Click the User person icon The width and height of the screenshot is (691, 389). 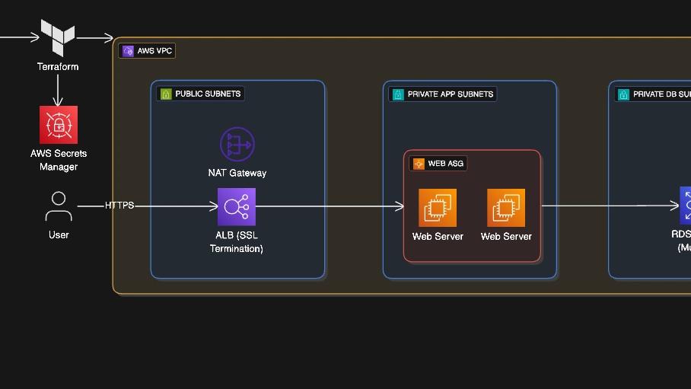[59, 206]
